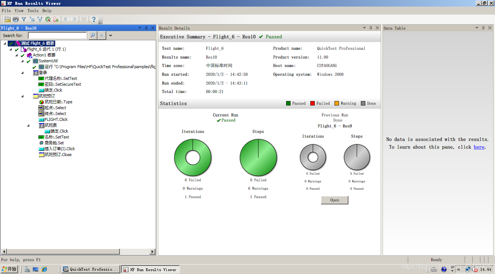Image resolution: width=495 pixels, height=274 pixels.
Task: Open the Data Table pane menu arrow
Action: (x=477, y=28)
